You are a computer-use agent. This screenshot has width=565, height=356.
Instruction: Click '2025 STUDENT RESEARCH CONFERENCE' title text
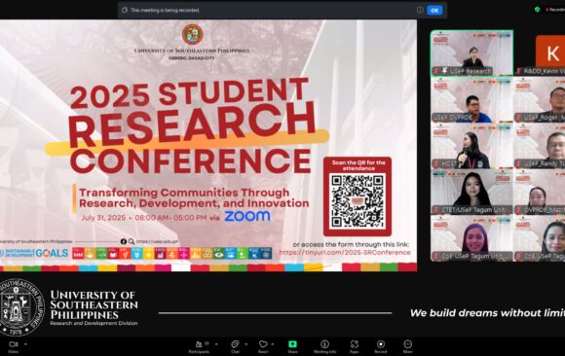(193, 126)
